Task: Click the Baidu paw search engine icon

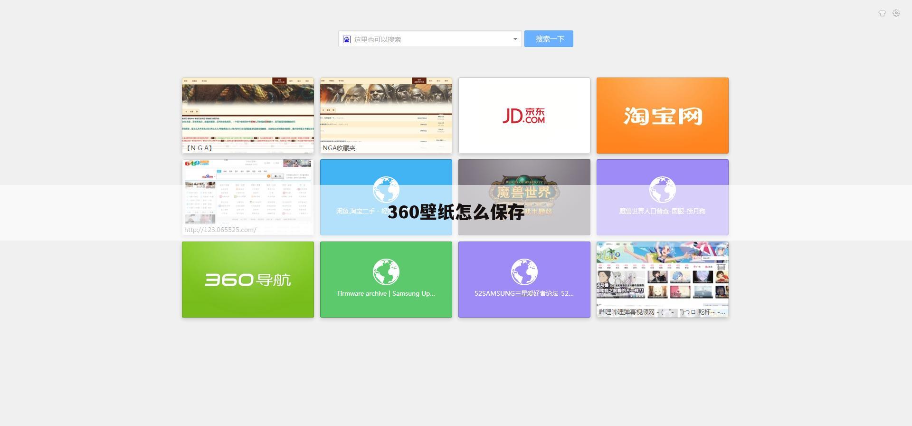Action: click(347, 39)
